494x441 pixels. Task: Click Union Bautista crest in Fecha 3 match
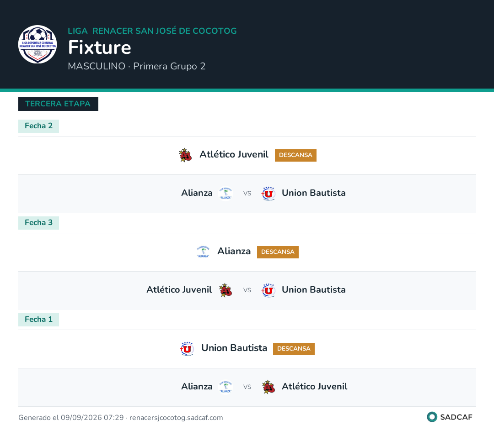click(268, 290)
